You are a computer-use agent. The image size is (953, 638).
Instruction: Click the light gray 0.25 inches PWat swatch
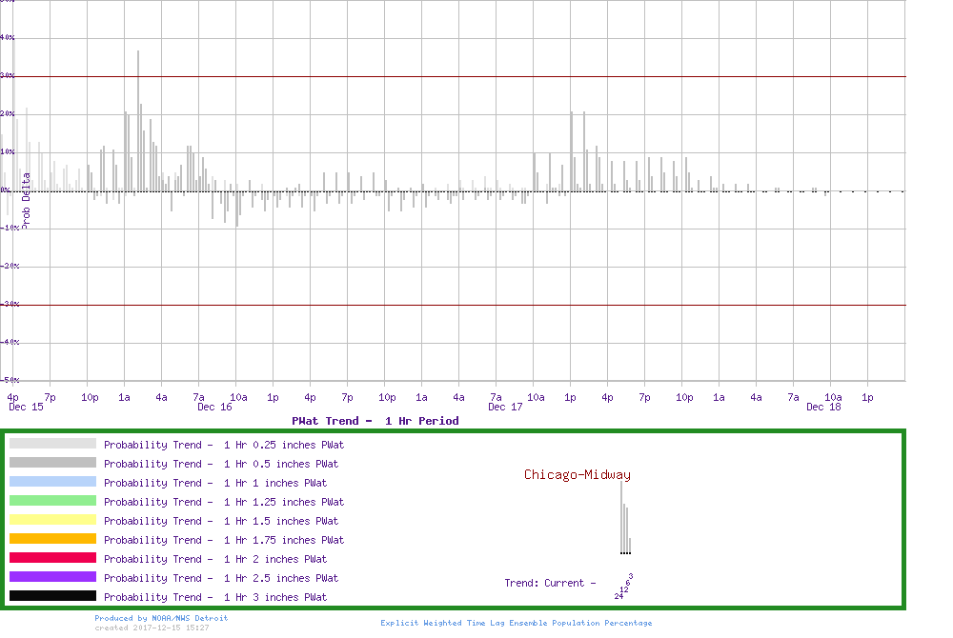[52, 444]
